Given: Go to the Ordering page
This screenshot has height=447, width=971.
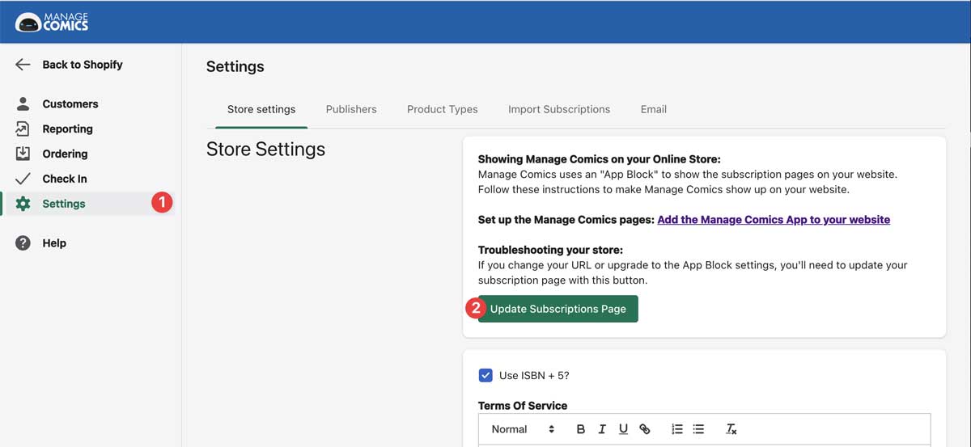Looking at the screenshot, I should [x=65, y=154].
